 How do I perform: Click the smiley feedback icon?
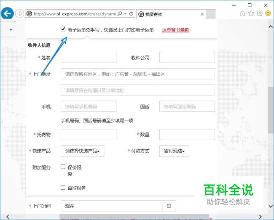tap(268, 13)
